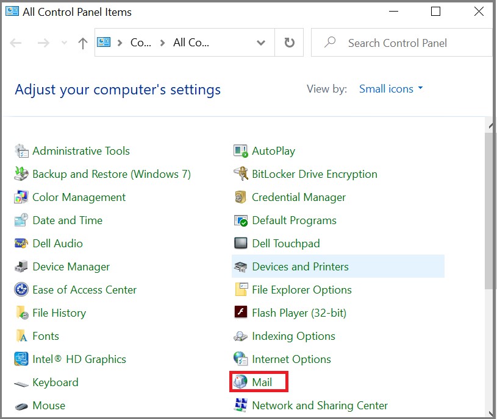
Task: Open the Fonts folder icon
Action: point(21,336)
